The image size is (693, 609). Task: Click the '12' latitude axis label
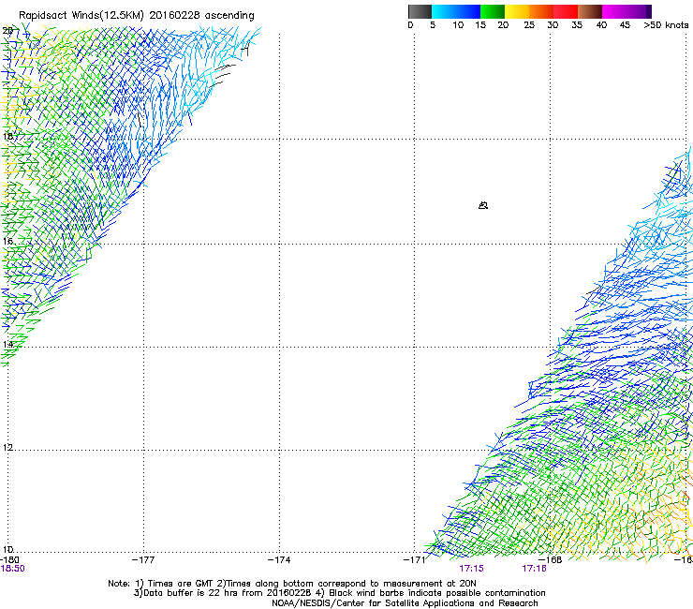click(7, 447)
